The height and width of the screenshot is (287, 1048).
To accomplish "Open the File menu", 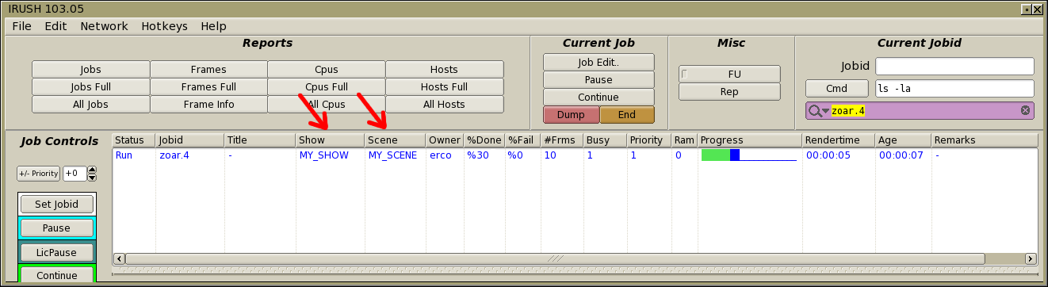I will (x=21, y=26).
